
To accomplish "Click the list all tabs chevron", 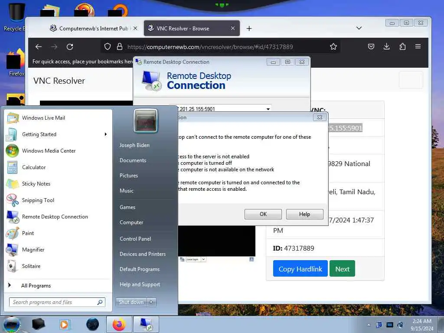I will click(x=359, y=28).
